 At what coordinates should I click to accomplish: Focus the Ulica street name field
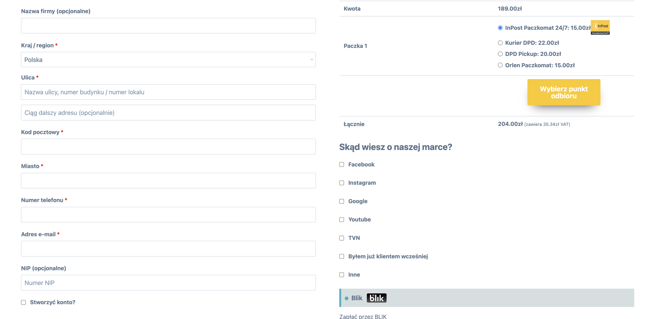coord(168,92)
